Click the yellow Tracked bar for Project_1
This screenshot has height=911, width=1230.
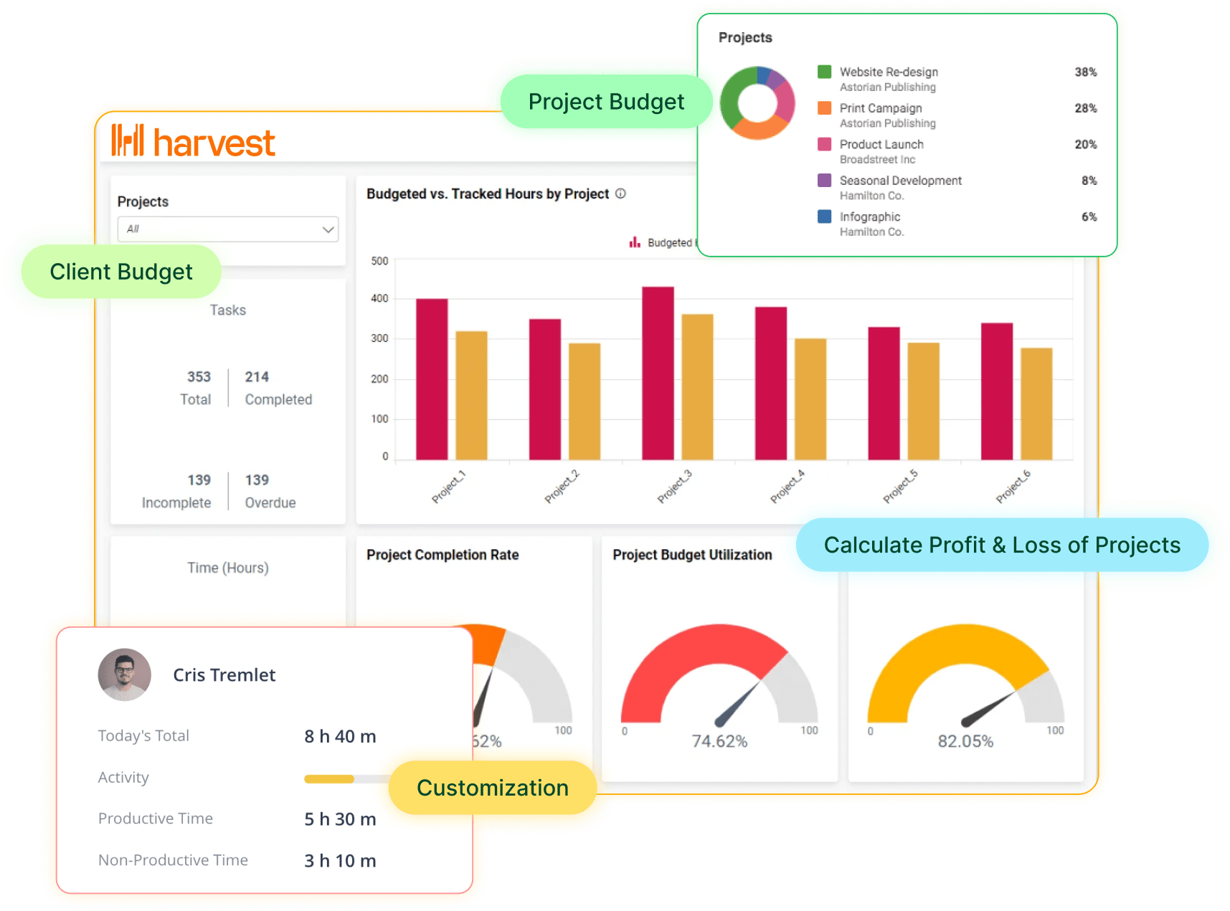coord(471,396)
